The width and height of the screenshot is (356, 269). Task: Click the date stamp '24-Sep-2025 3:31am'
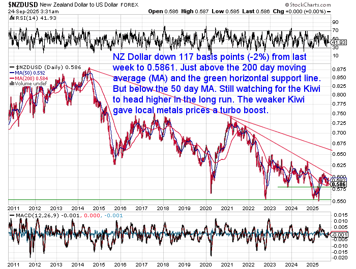tap(33, 11)
